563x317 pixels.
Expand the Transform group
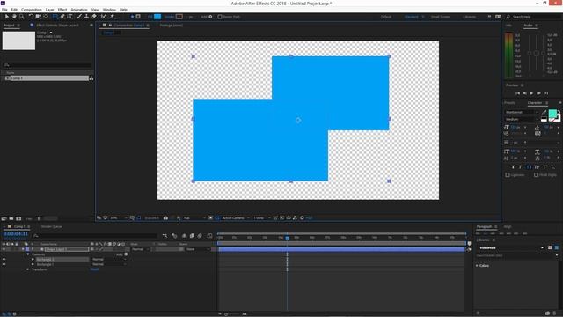28,269
